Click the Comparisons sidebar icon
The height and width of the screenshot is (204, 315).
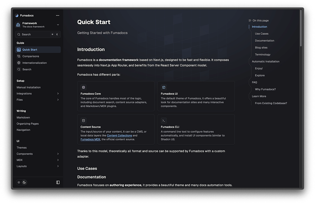pyautogui.click(x=19, y=56)
